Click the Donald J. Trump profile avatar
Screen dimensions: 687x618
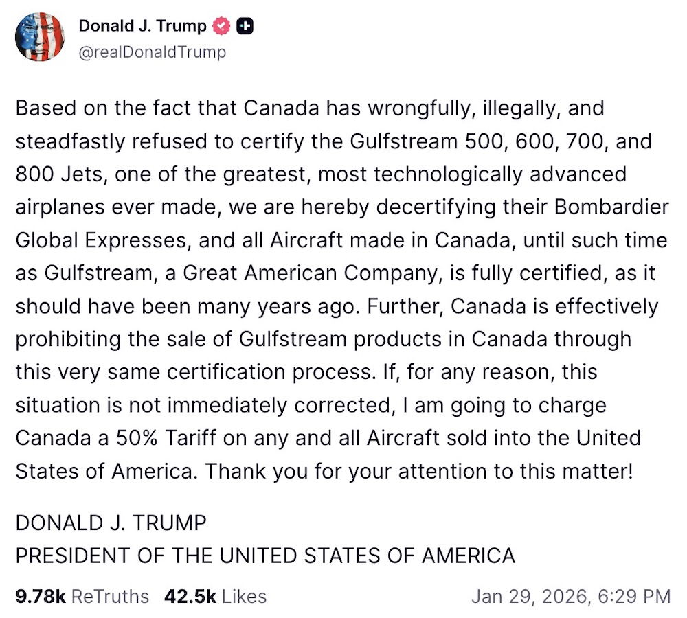click(x=40, y=37)
